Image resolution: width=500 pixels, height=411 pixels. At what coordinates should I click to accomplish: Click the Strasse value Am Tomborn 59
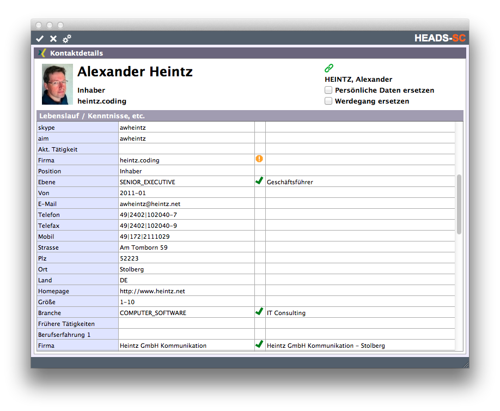tap(143, 247)
